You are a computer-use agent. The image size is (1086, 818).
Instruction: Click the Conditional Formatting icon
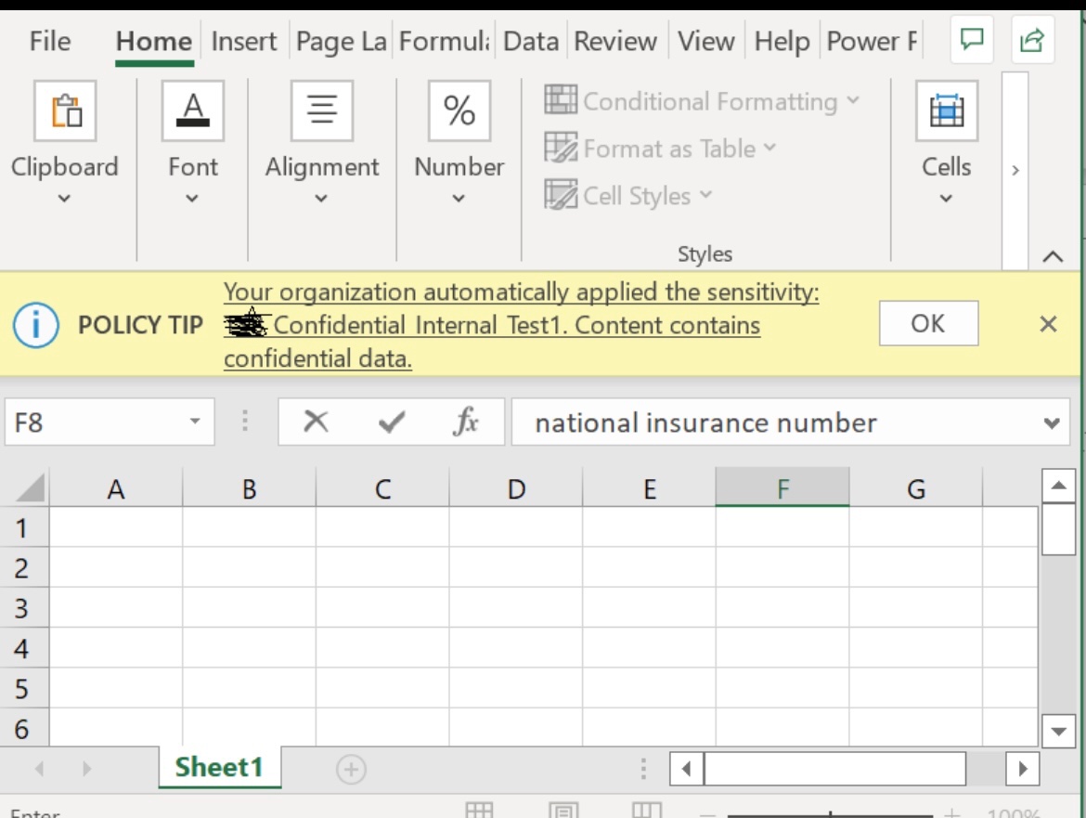561,99
